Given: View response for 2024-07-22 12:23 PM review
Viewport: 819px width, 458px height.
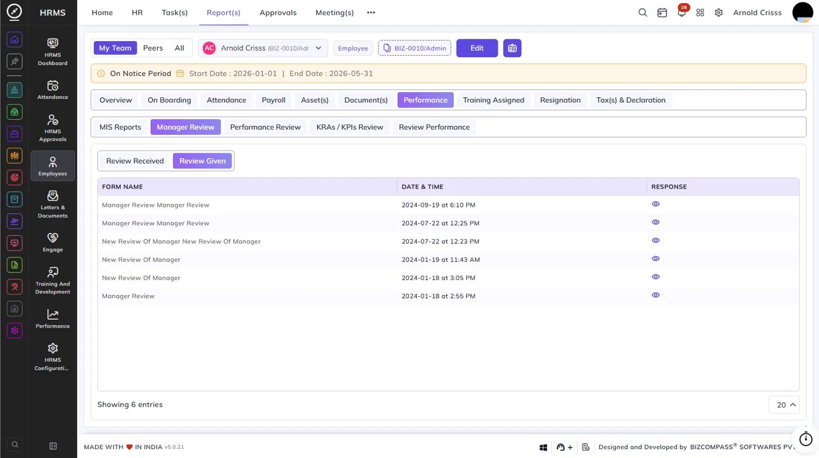Looking at the screenshot, I should (655, 240).
